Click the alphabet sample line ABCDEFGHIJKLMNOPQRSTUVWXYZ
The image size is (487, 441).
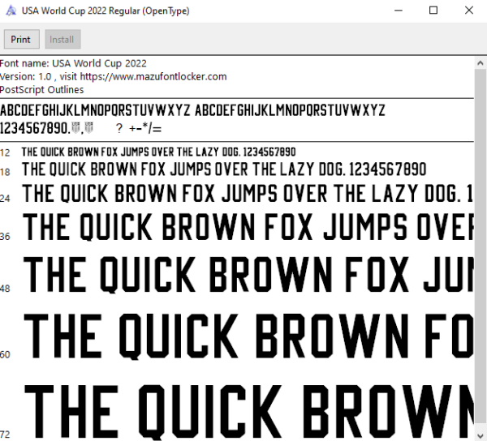(192, 110)
